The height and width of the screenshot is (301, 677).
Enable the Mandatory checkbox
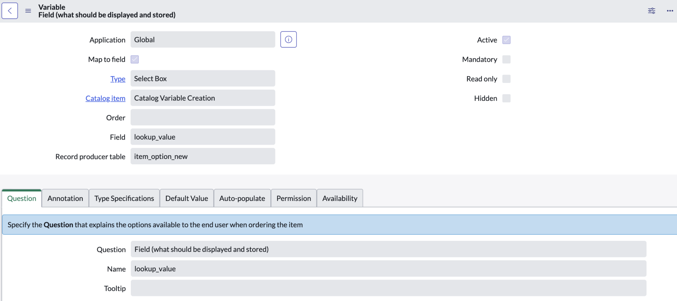click(x=506, y=59)
